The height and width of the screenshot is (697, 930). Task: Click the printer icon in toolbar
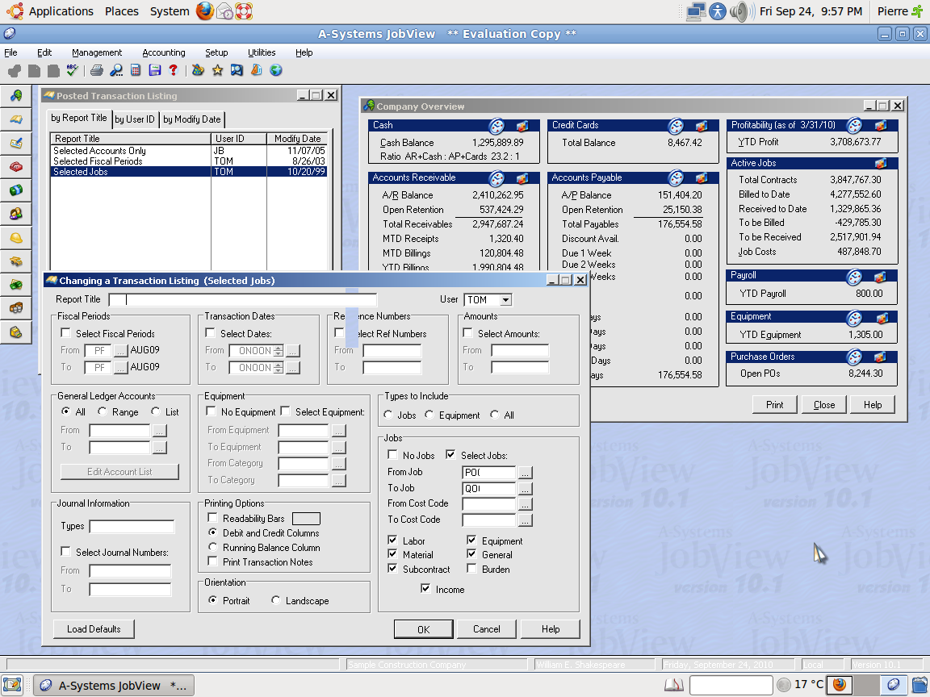(97, 71)
